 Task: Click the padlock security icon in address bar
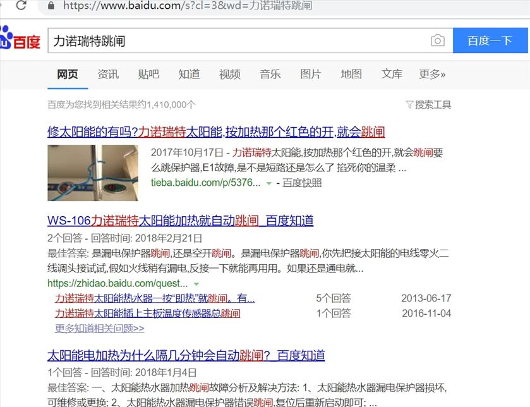coord(51,6)
